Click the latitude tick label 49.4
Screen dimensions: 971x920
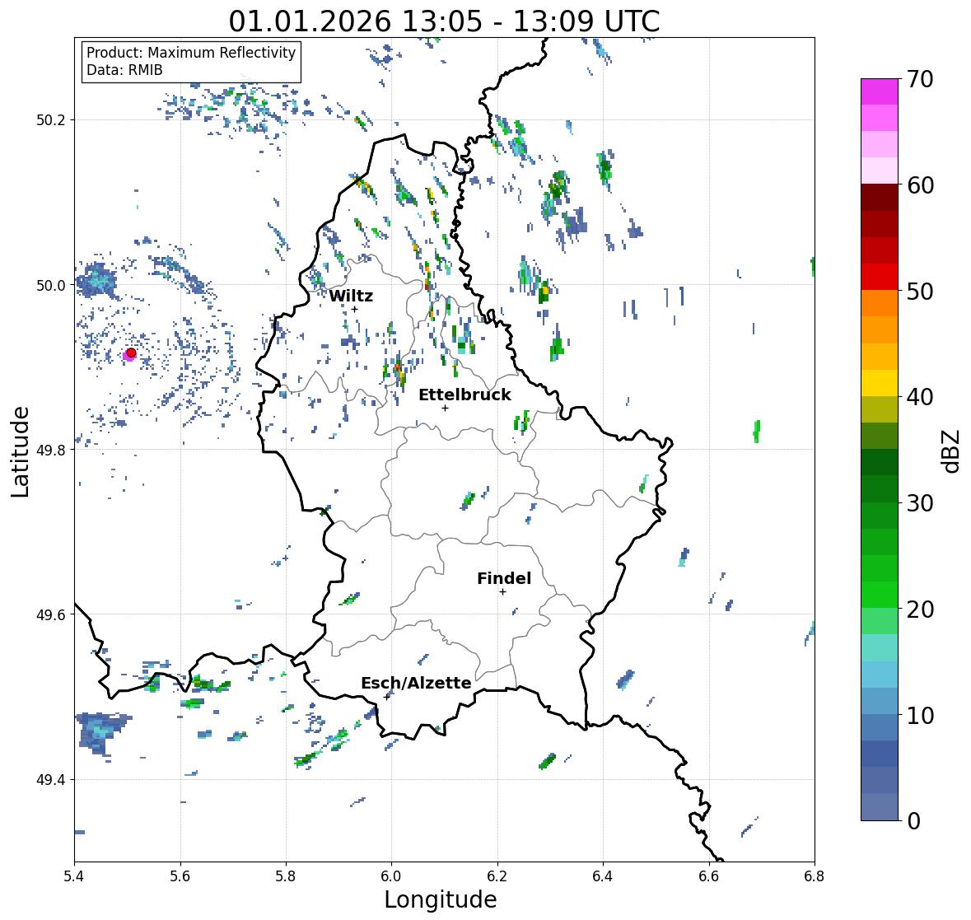[50, 779]
